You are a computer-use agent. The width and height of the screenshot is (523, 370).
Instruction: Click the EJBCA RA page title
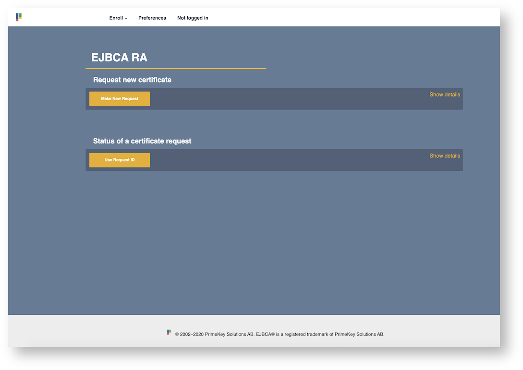119,58
